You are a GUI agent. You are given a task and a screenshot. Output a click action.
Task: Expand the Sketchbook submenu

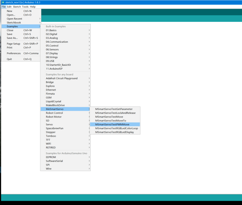point(21,23)
